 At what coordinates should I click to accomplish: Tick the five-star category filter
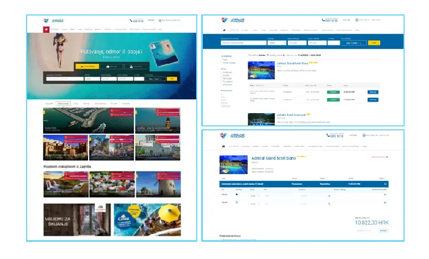226,106
